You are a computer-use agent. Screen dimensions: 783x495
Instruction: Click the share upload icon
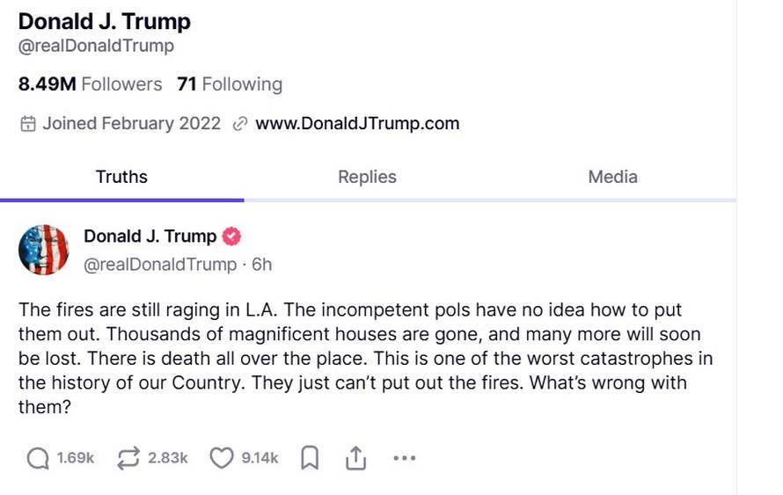click(355, 458)
